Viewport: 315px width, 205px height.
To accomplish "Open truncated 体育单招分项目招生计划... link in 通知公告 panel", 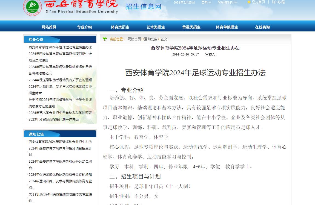I will tap(60, 151).
